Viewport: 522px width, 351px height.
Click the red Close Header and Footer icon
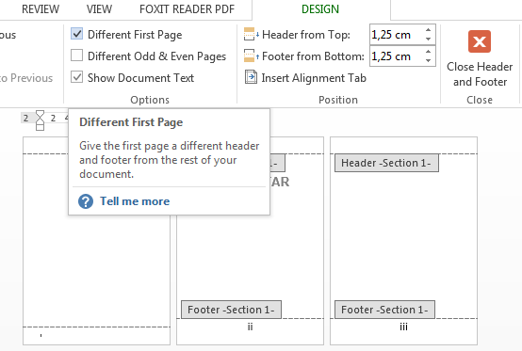tap(480, 41)
